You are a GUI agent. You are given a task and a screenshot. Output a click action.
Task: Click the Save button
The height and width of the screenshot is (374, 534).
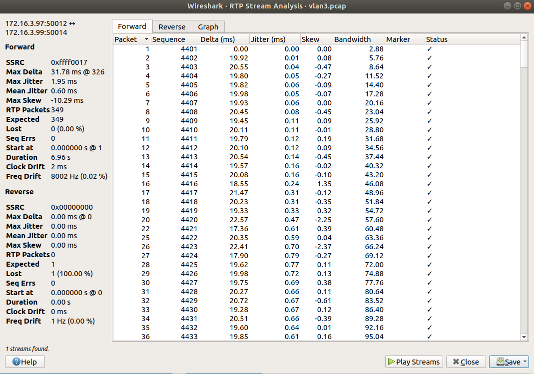509,362
